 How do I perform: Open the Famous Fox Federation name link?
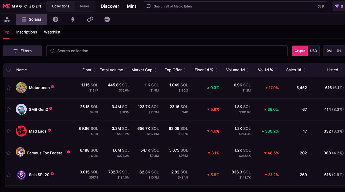pyautogui.click(x=46, y=153)
